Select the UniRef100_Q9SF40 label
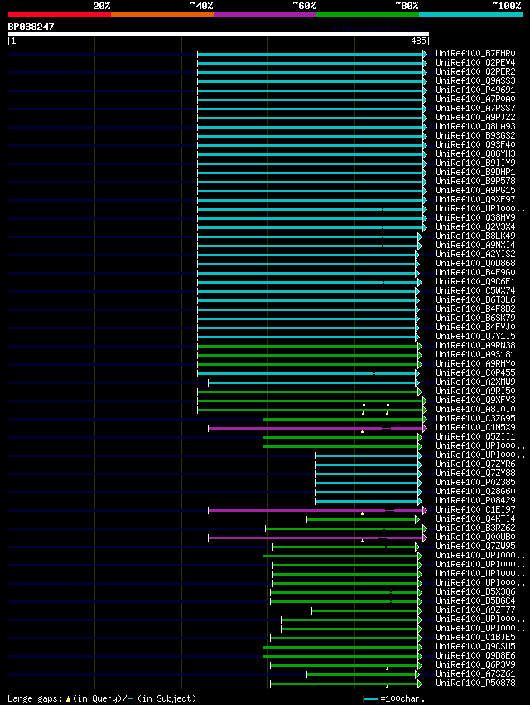This screenshot has width=530, height=705. (475, 145)
